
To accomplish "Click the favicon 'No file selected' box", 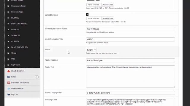I will (x=94, y=18).
